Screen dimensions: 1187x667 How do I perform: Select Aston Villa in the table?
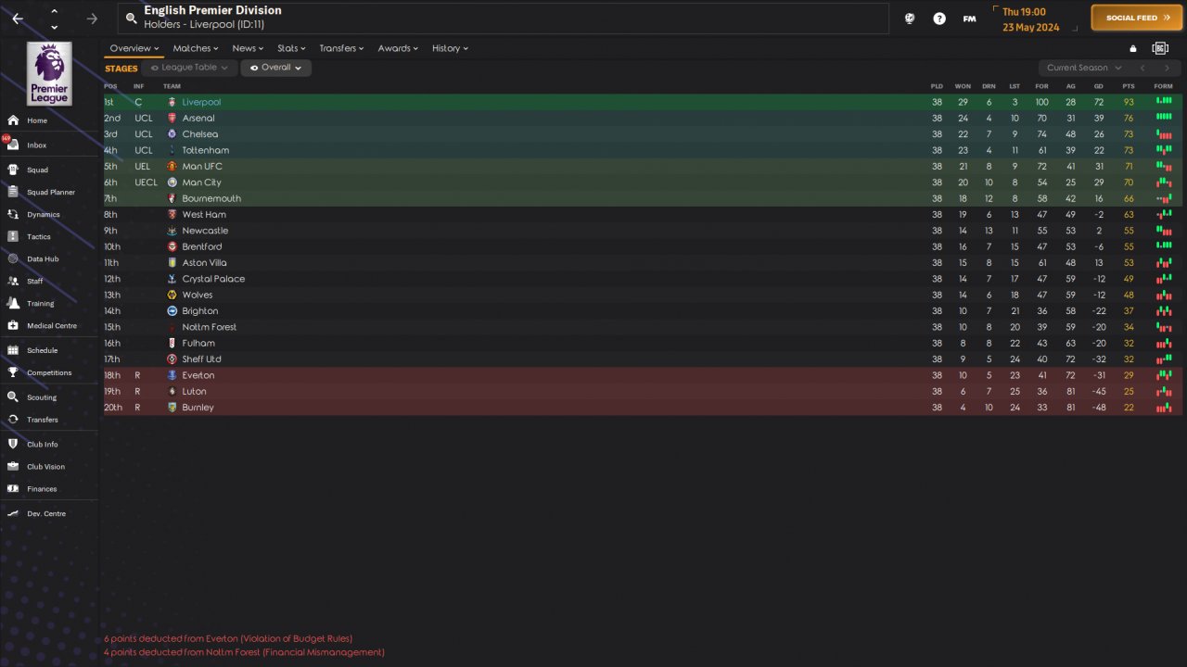tap(204, 263)
